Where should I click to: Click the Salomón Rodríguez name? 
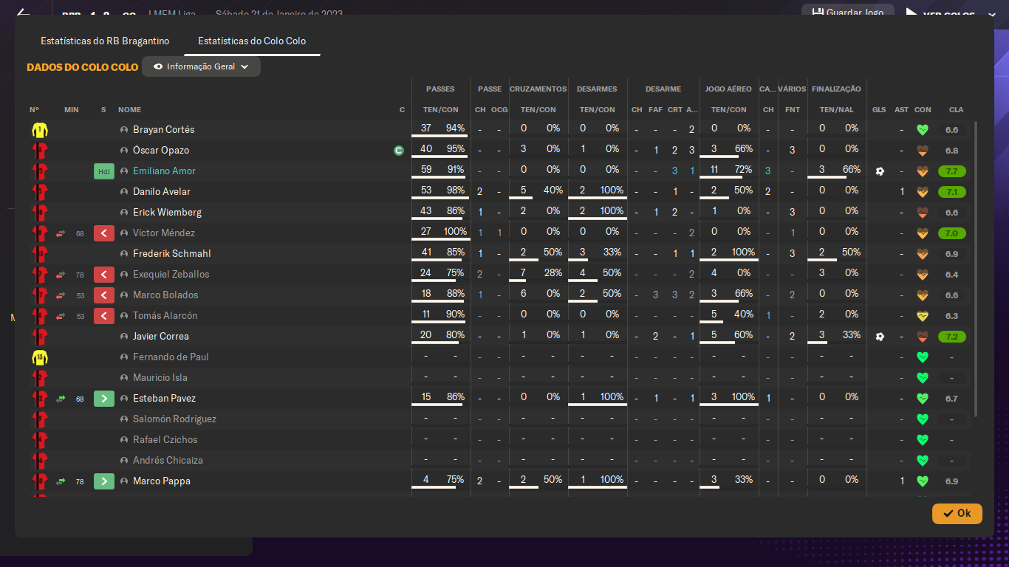(x=174, y=419)
